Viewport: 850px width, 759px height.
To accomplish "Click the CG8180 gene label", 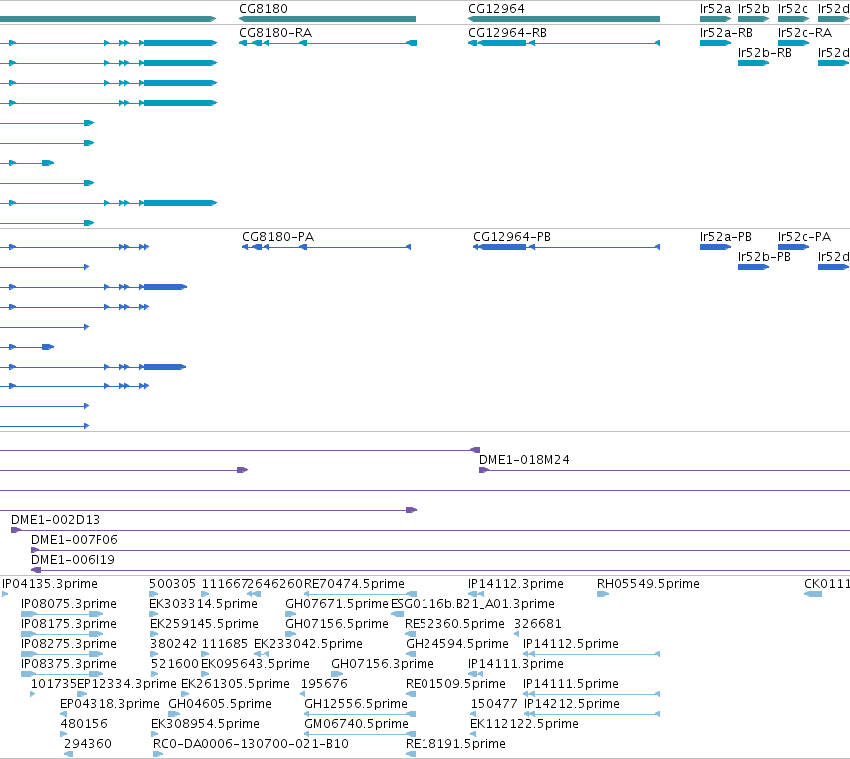I will [263, 9].
